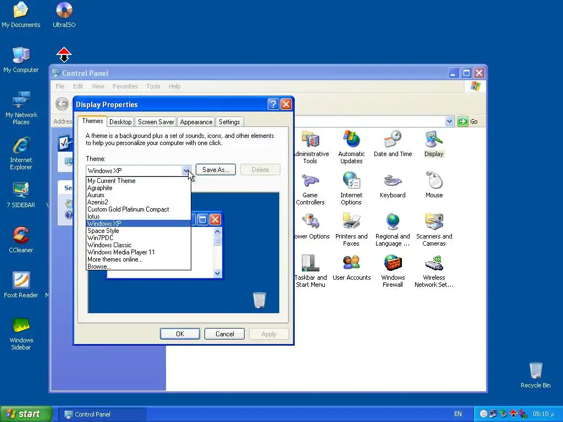Open Windows Firewall applet
563x422 pixels.
393,271
